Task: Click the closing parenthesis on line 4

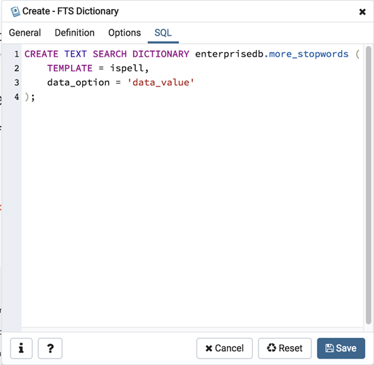Action: [26, 97]
